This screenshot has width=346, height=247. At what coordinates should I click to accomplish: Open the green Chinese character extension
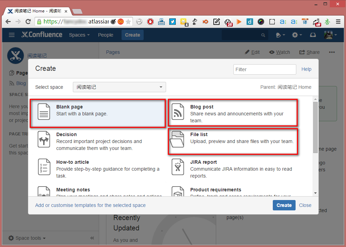(327, 22)
